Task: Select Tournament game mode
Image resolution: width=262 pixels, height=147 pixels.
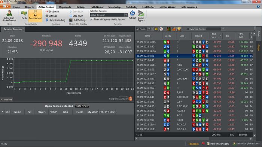Action: tap(35, 16)
